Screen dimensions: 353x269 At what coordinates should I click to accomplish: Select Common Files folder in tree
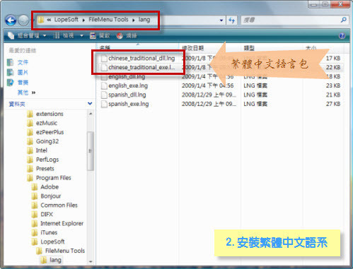click(x=59, y=205)
